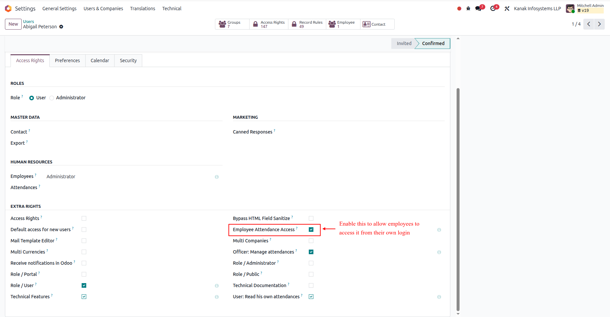
Task: Open the Groups smart button
Action: (232, 24)
